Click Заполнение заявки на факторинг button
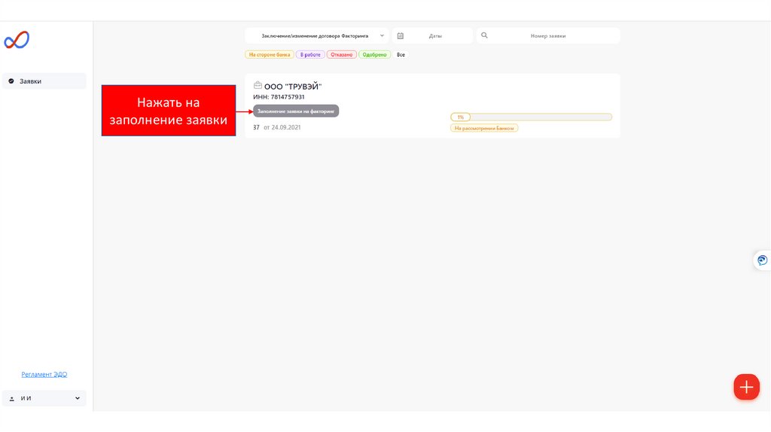The width and height of the screenshot is (771, 432). pos(296,111)
